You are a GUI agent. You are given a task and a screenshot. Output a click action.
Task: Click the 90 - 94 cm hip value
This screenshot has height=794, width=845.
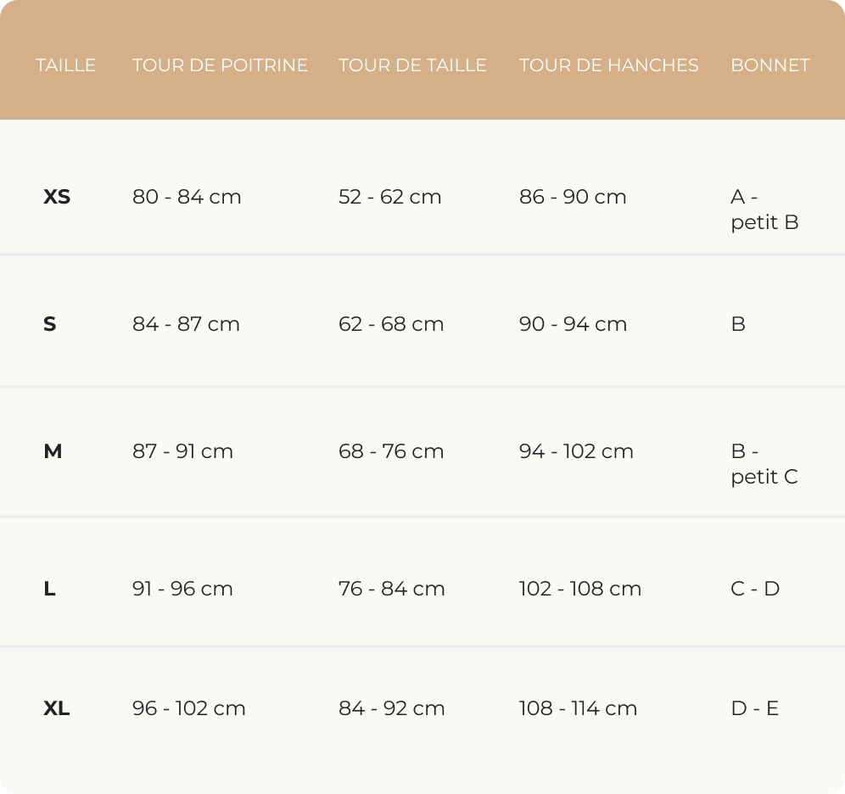pos(573,324)
